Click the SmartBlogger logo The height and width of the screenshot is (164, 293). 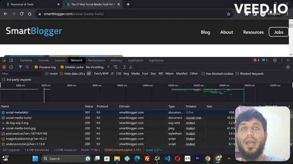point(33,31)
